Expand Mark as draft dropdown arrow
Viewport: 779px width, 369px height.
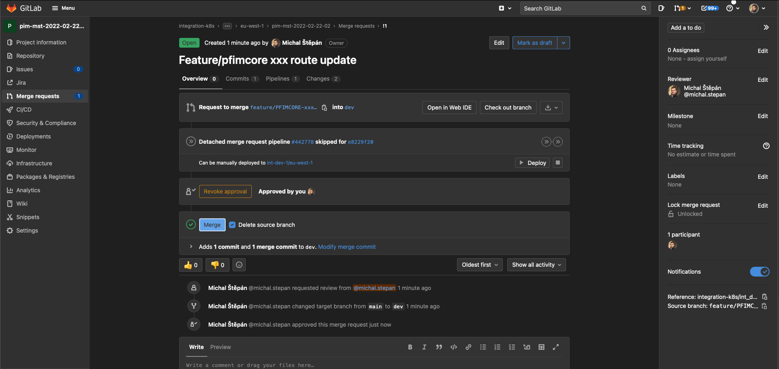coord(564,43)
